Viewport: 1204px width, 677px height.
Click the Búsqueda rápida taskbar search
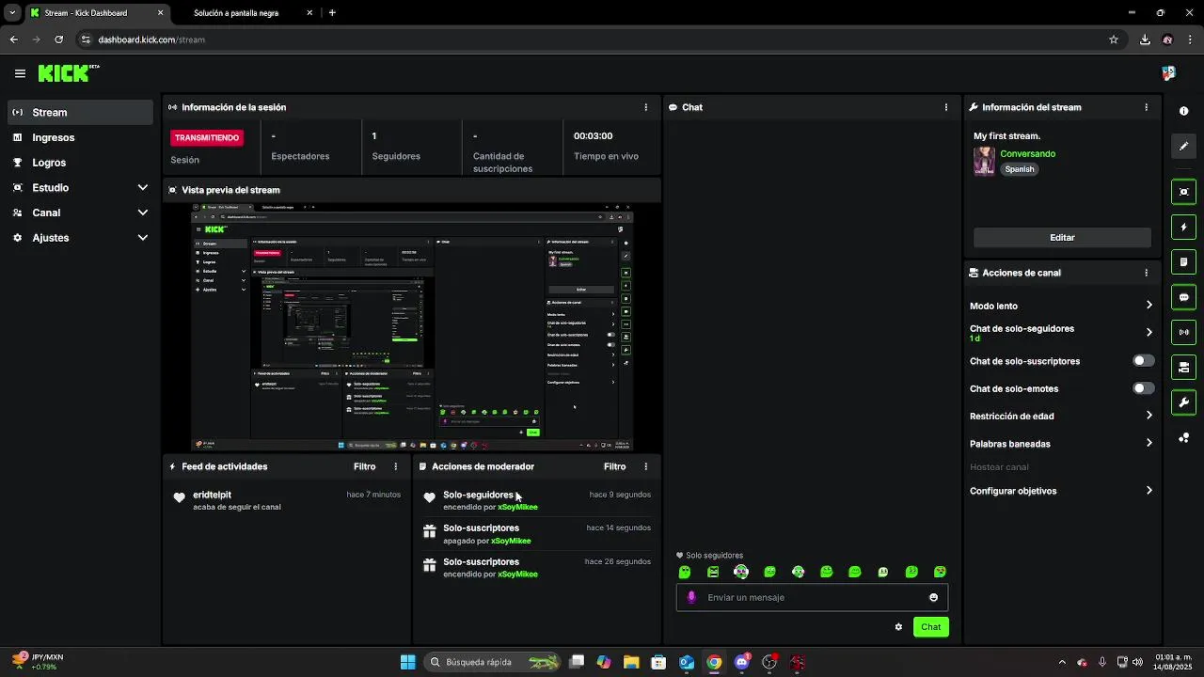pyautogui.click(x=491, y=662)
